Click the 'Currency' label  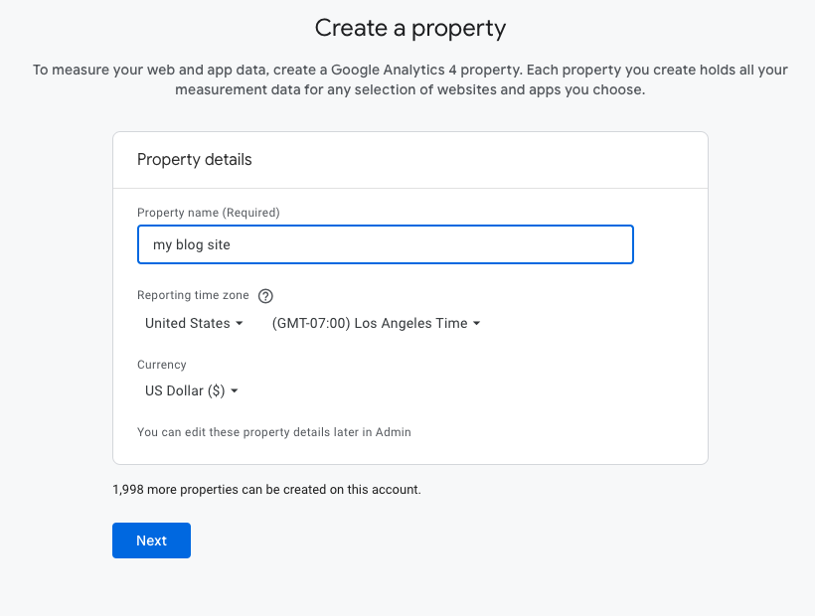coord(162,365)
